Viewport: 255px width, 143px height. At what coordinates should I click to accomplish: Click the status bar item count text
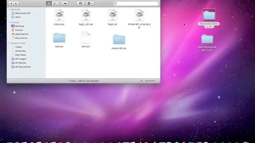(84, 81)
